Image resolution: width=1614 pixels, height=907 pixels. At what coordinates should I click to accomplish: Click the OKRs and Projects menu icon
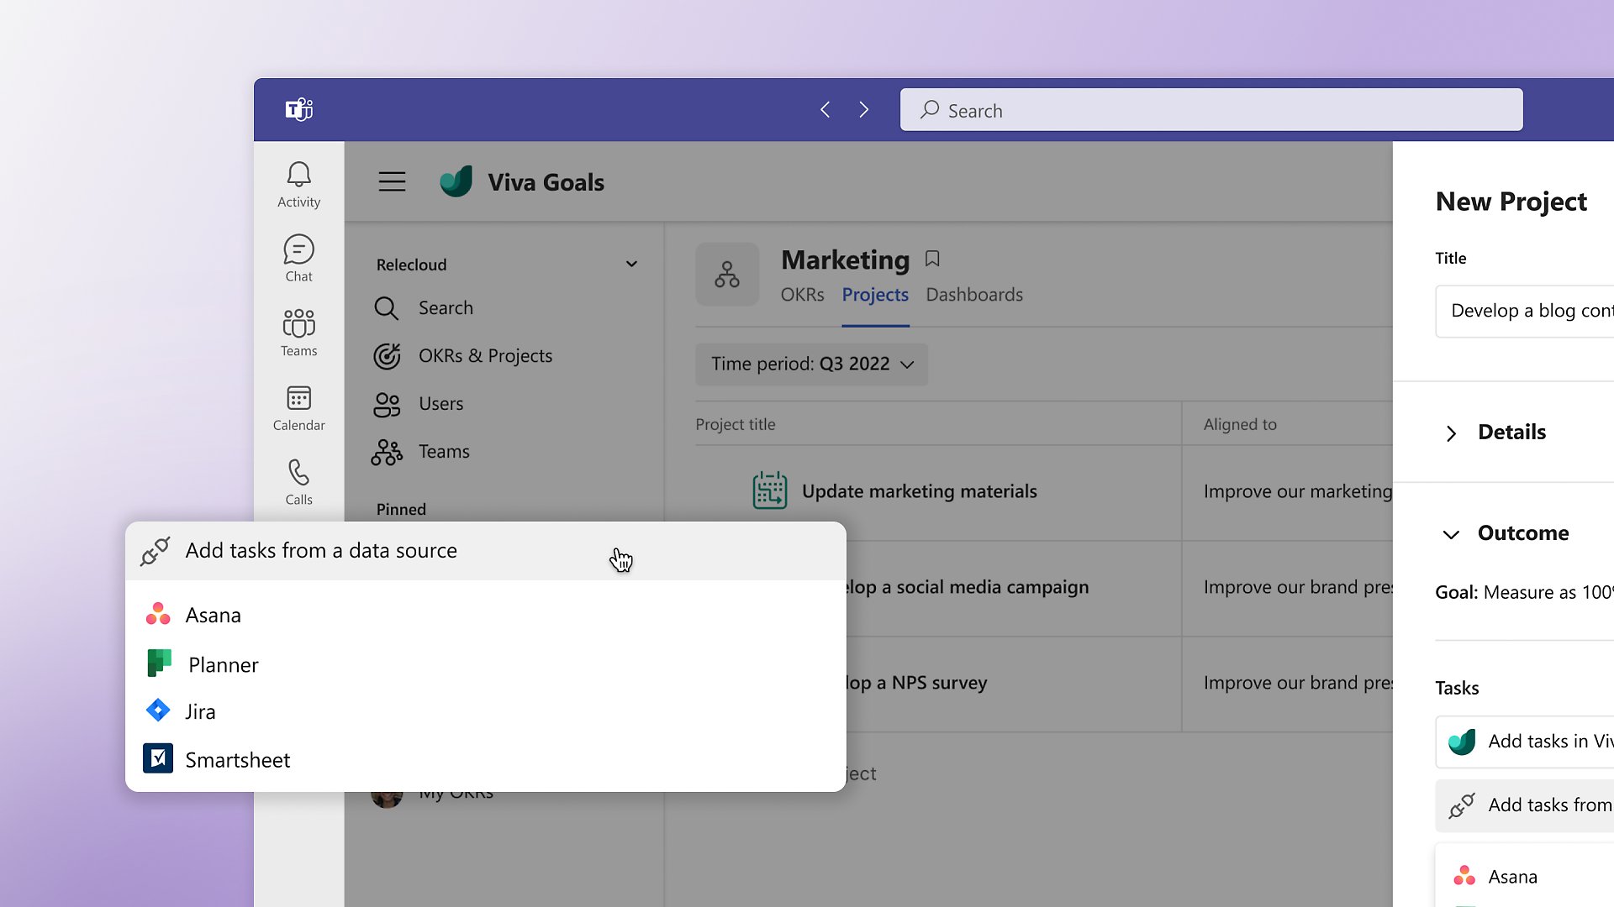pyautogui.click(x=388, y=355)
